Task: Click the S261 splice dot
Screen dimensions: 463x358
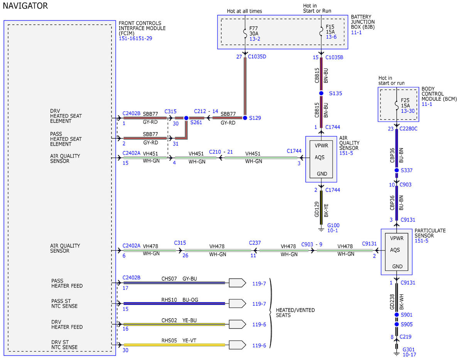Action: click(x=186, y=118)
